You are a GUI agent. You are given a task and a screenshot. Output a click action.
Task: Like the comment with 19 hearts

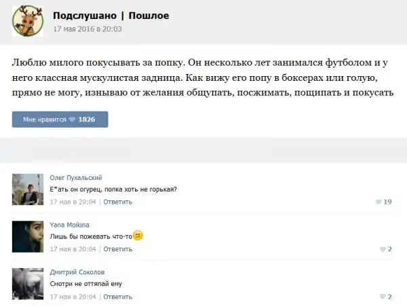378,202
